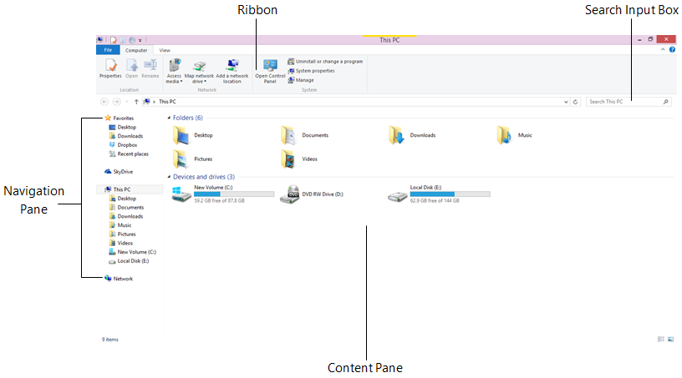The image size is (682, 378).
Task: Open the DVD RW Drive (D:)
Action: (x=290, y=194)
